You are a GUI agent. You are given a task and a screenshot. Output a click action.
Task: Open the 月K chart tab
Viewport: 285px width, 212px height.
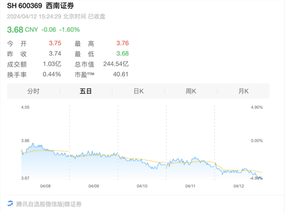click(x=243, y=91)
